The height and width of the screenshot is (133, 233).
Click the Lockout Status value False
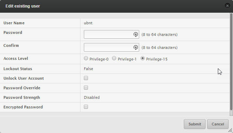coord(88,69)
